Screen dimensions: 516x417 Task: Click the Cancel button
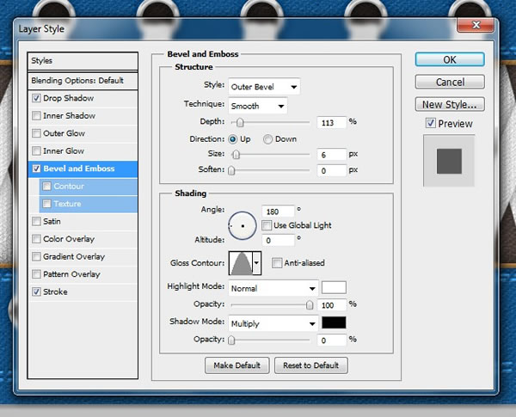[x=450, y=82]
